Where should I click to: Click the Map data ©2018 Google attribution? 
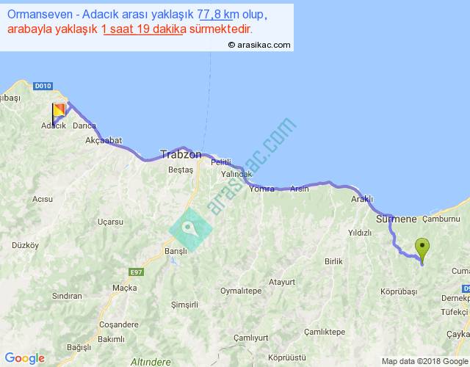pos(424,361)
